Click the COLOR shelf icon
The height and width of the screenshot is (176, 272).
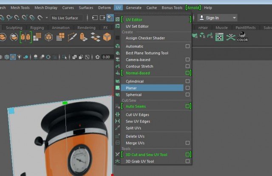point(244,37)
